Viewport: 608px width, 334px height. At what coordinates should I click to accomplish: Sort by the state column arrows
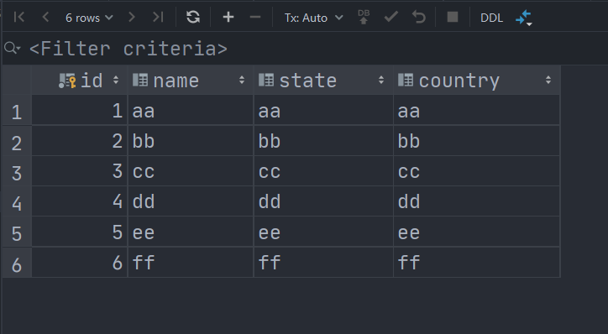pyautogui.click(x=381, y=81)
